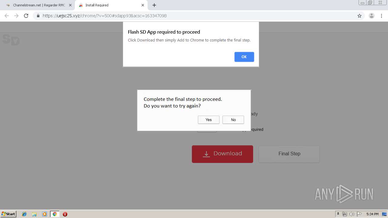Close the Channelstream.net tab

pyautogui.click(x=70, y=5)
